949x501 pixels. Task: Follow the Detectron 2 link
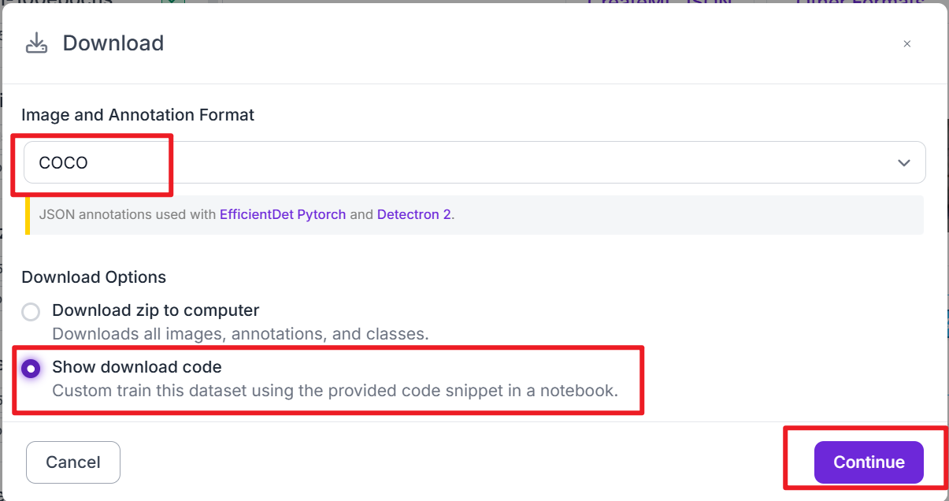tap(413, 214)
